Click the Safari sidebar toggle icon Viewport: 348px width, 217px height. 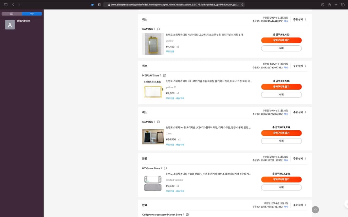[5, 5]
